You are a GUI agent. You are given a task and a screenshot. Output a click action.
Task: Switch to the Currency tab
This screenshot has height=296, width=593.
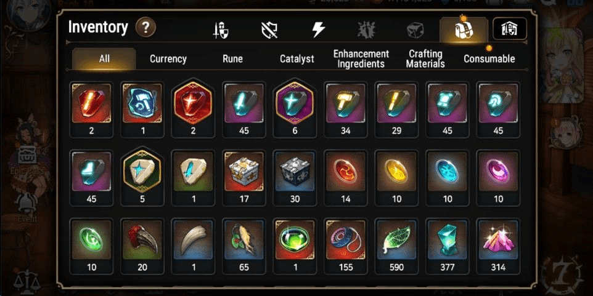point(168,59)
